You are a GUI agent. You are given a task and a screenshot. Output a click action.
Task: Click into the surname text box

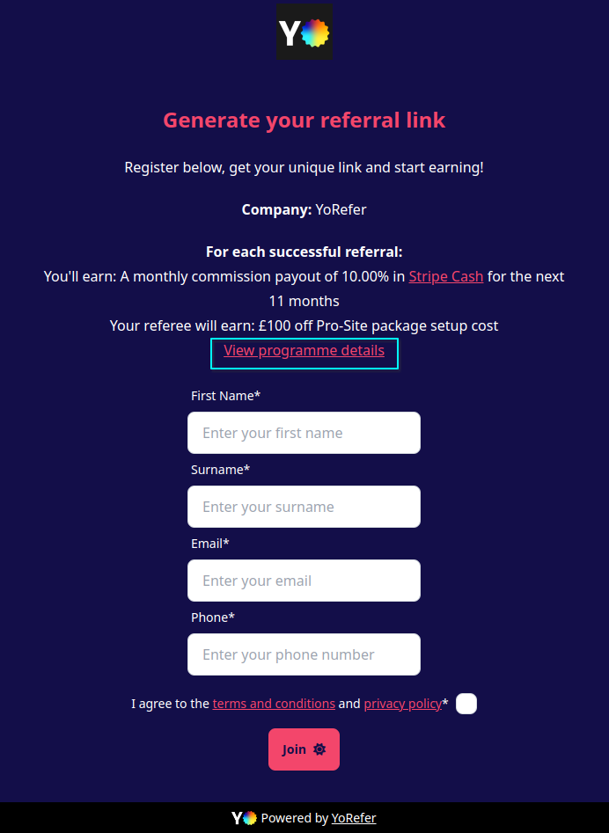(x=304, y=507)
